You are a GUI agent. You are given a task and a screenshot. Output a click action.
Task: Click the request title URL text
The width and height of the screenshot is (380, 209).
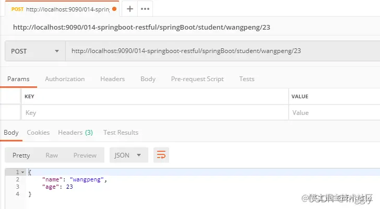[x=141, y=27]
